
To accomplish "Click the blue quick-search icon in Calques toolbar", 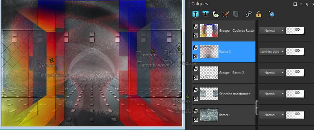I will (x=272, y=14).
